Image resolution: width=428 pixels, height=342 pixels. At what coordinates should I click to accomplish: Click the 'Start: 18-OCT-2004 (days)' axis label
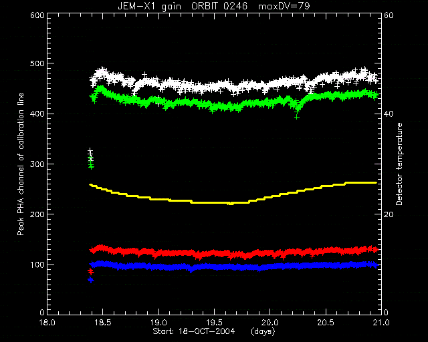click(x=214, y=331)
